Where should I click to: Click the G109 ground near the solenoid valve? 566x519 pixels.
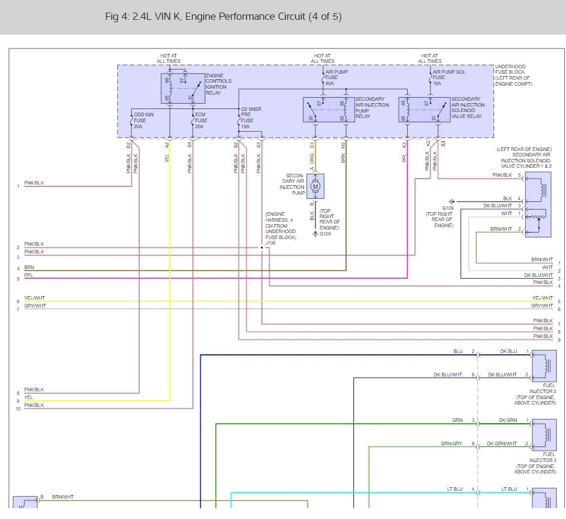451,202
